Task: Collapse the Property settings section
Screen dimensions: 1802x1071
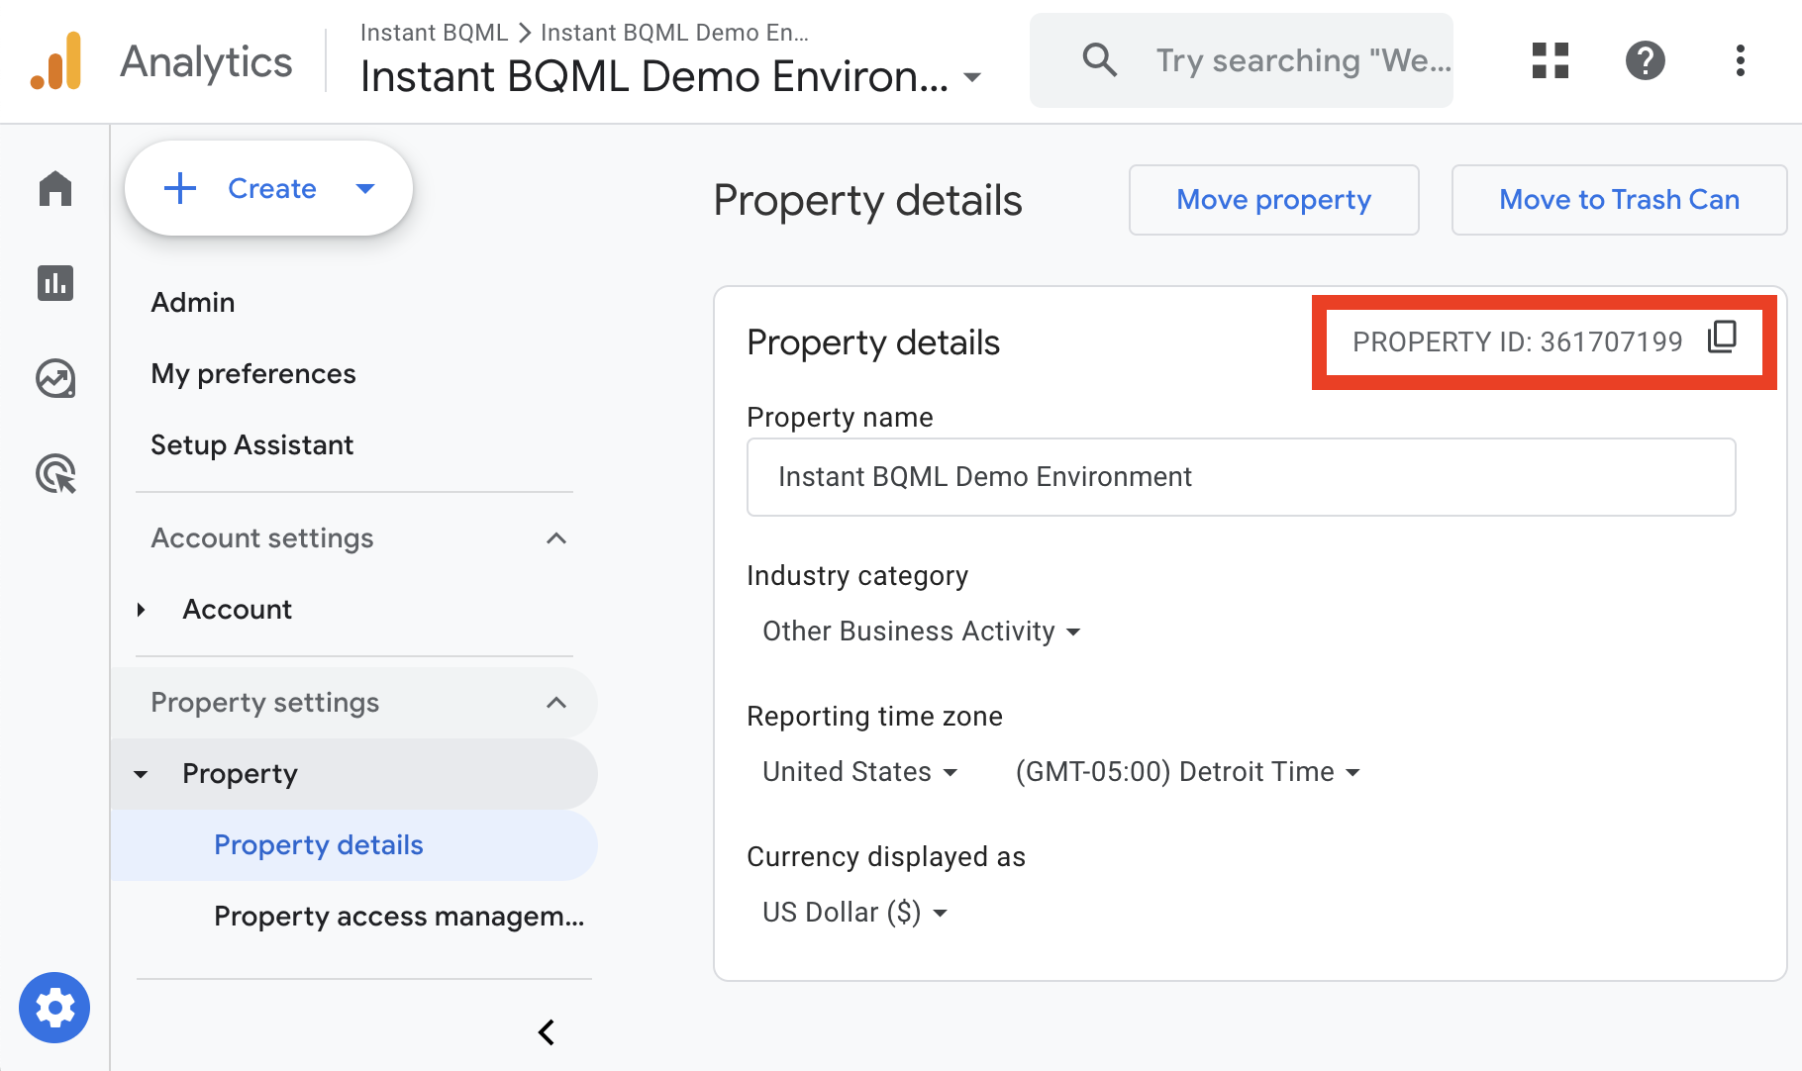Action: (556, 702)
